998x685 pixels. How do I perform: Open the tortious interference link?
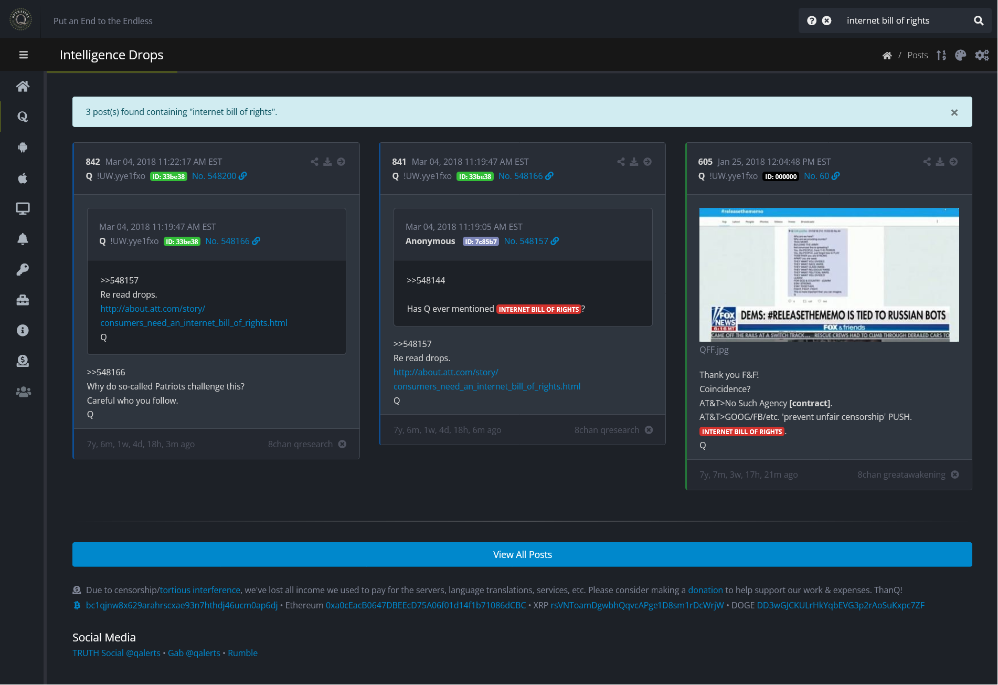coord(200,590)
